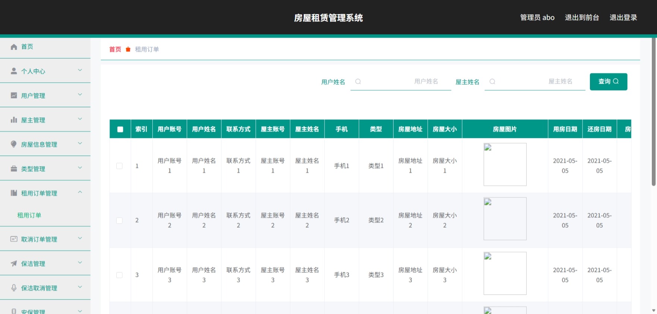657x314 pixels.
Task: Click the bar-graph icon next to 屋主管理
Action: tap(14, 120)
